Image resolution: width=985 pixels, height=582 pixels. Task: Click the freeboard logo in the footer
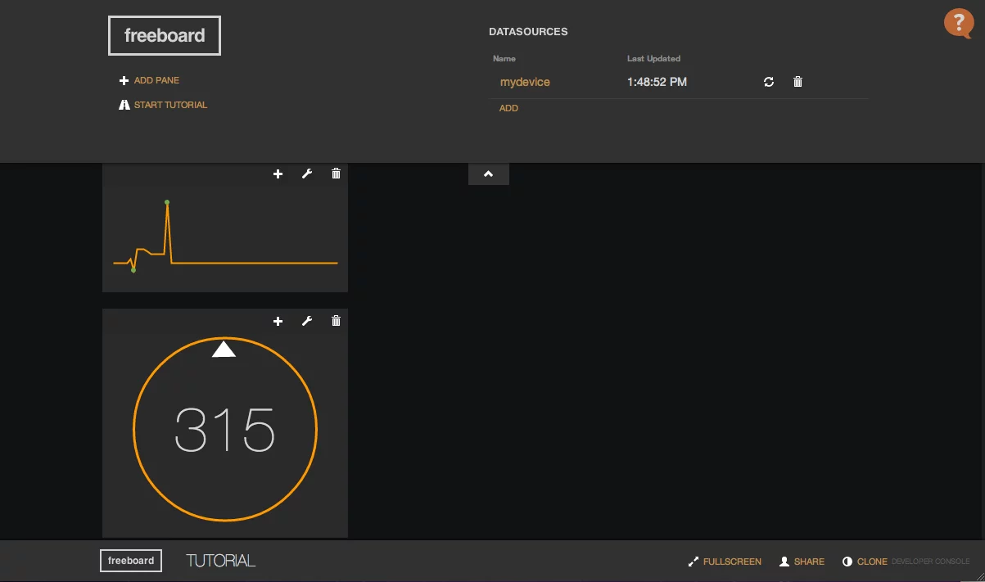[x=131, y=561]
